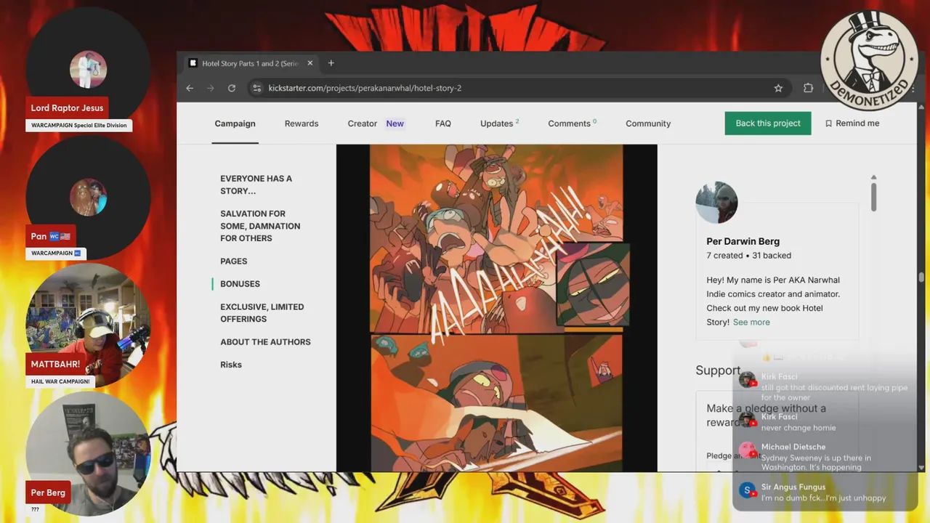Viewport: 930px width, 523px height.
Task: Open the Updates tab
Action: pyautogui.click(x=499, y=123)
